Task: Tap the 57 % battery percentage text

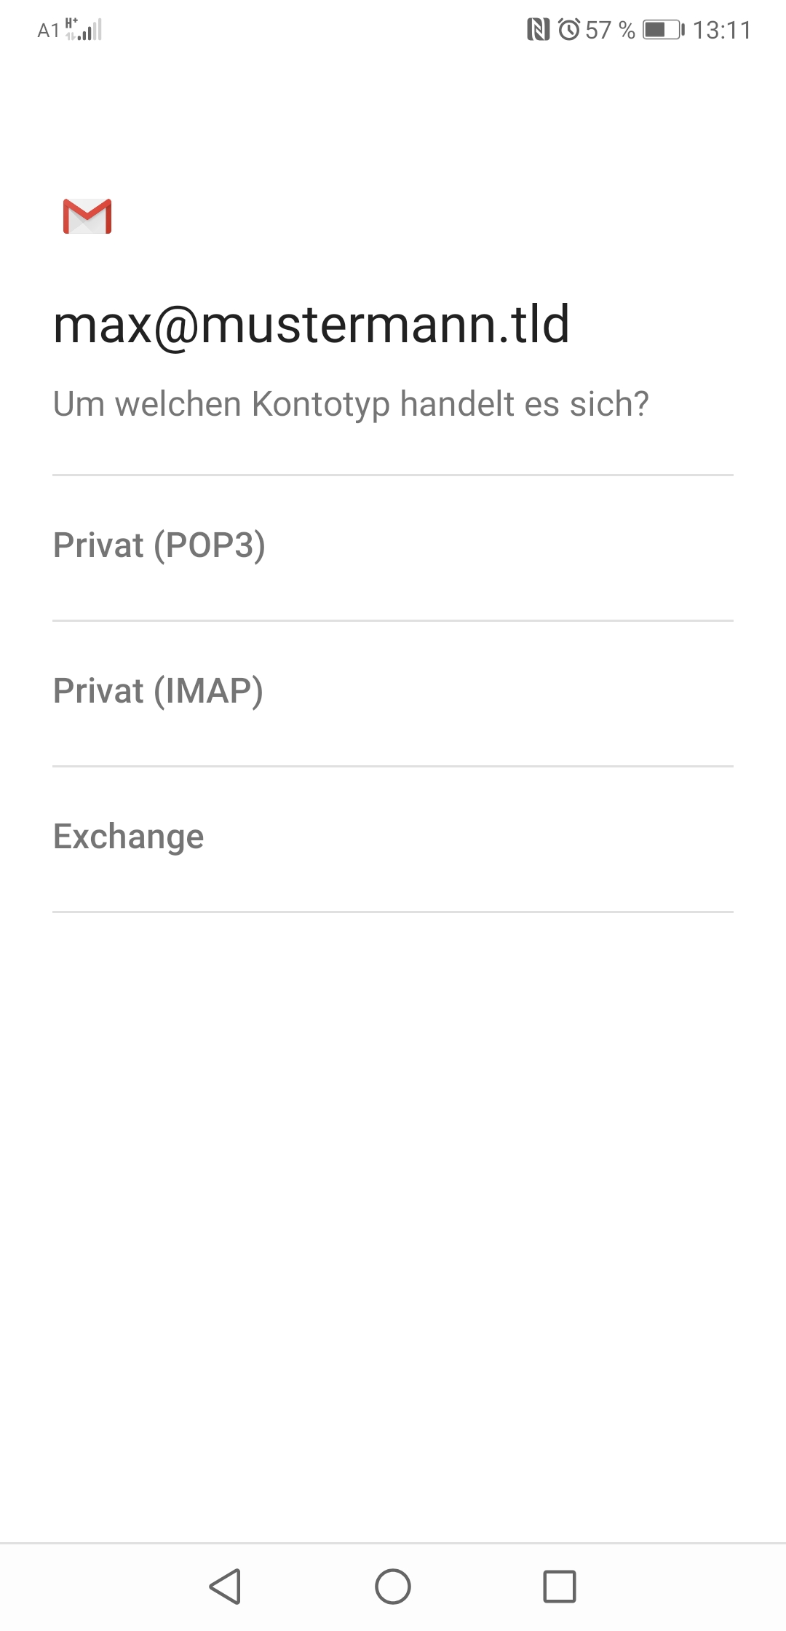Action: click(x=610, y=30)
